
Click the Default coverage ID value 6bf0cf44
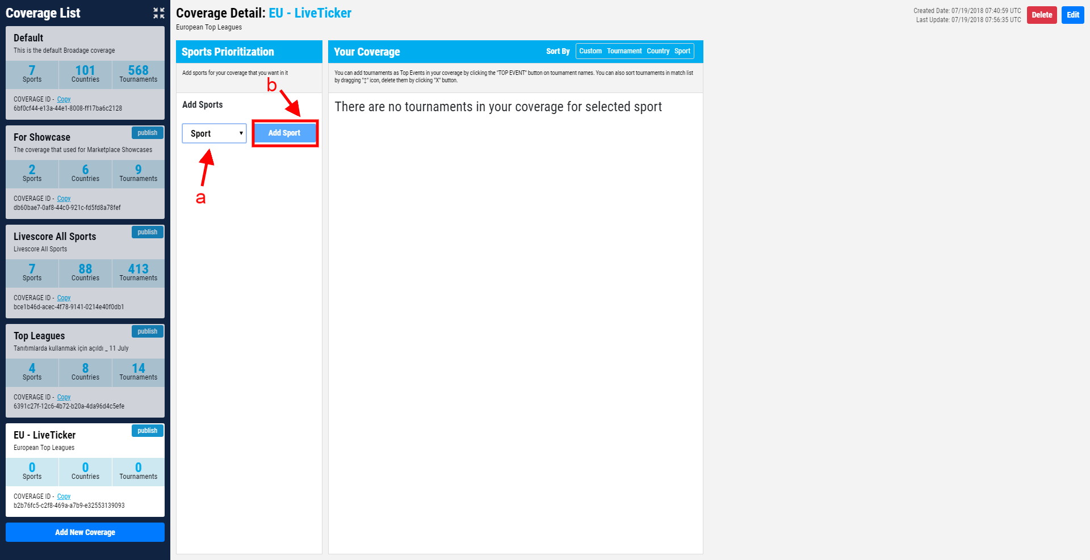68,108
